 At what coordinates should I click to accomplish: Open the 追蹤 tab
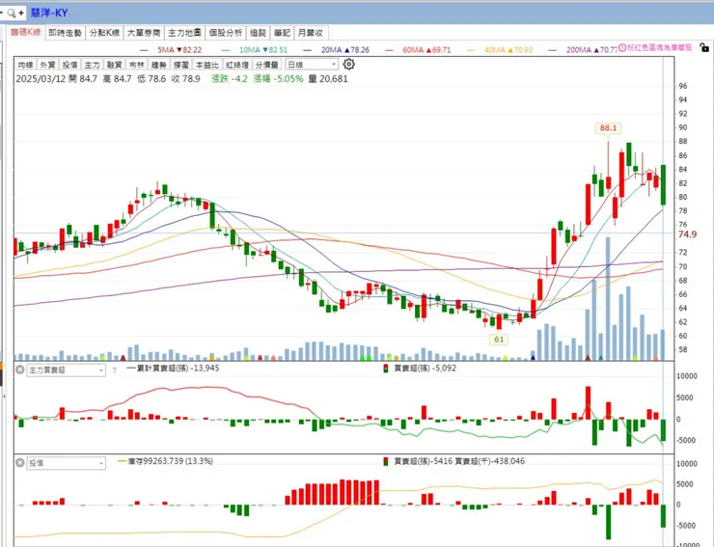pyautogui.click(x=259, y=33)
